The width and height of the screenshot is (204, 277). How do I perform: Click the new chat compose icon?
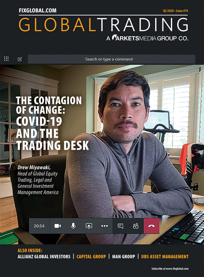tap(20, 59)
